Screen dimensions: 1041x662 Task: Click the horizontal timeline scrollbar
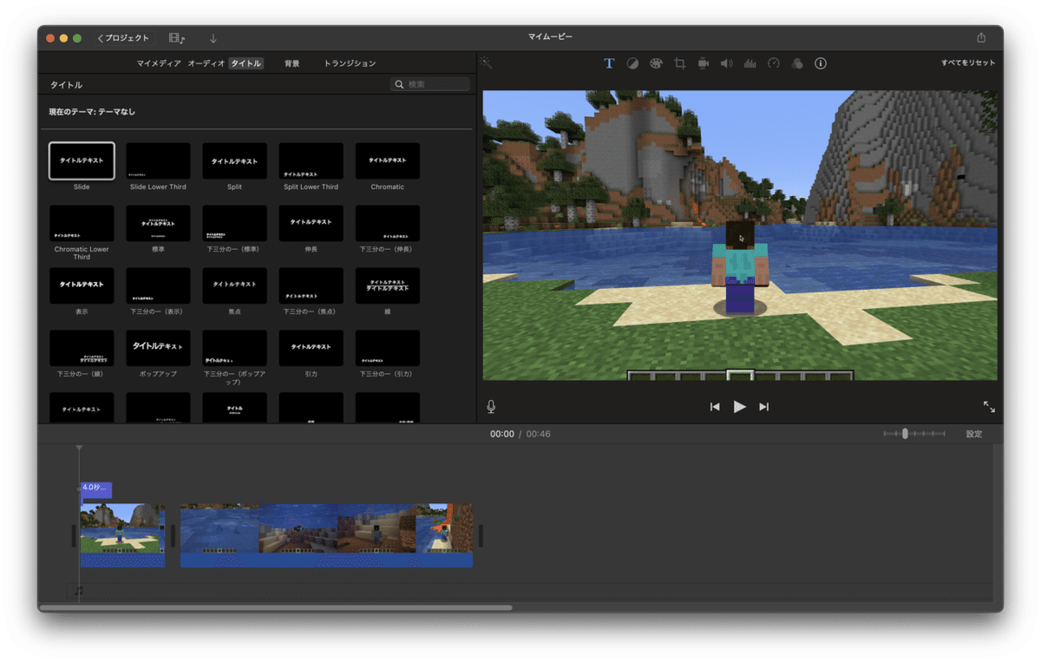click(x=276, y=608)
